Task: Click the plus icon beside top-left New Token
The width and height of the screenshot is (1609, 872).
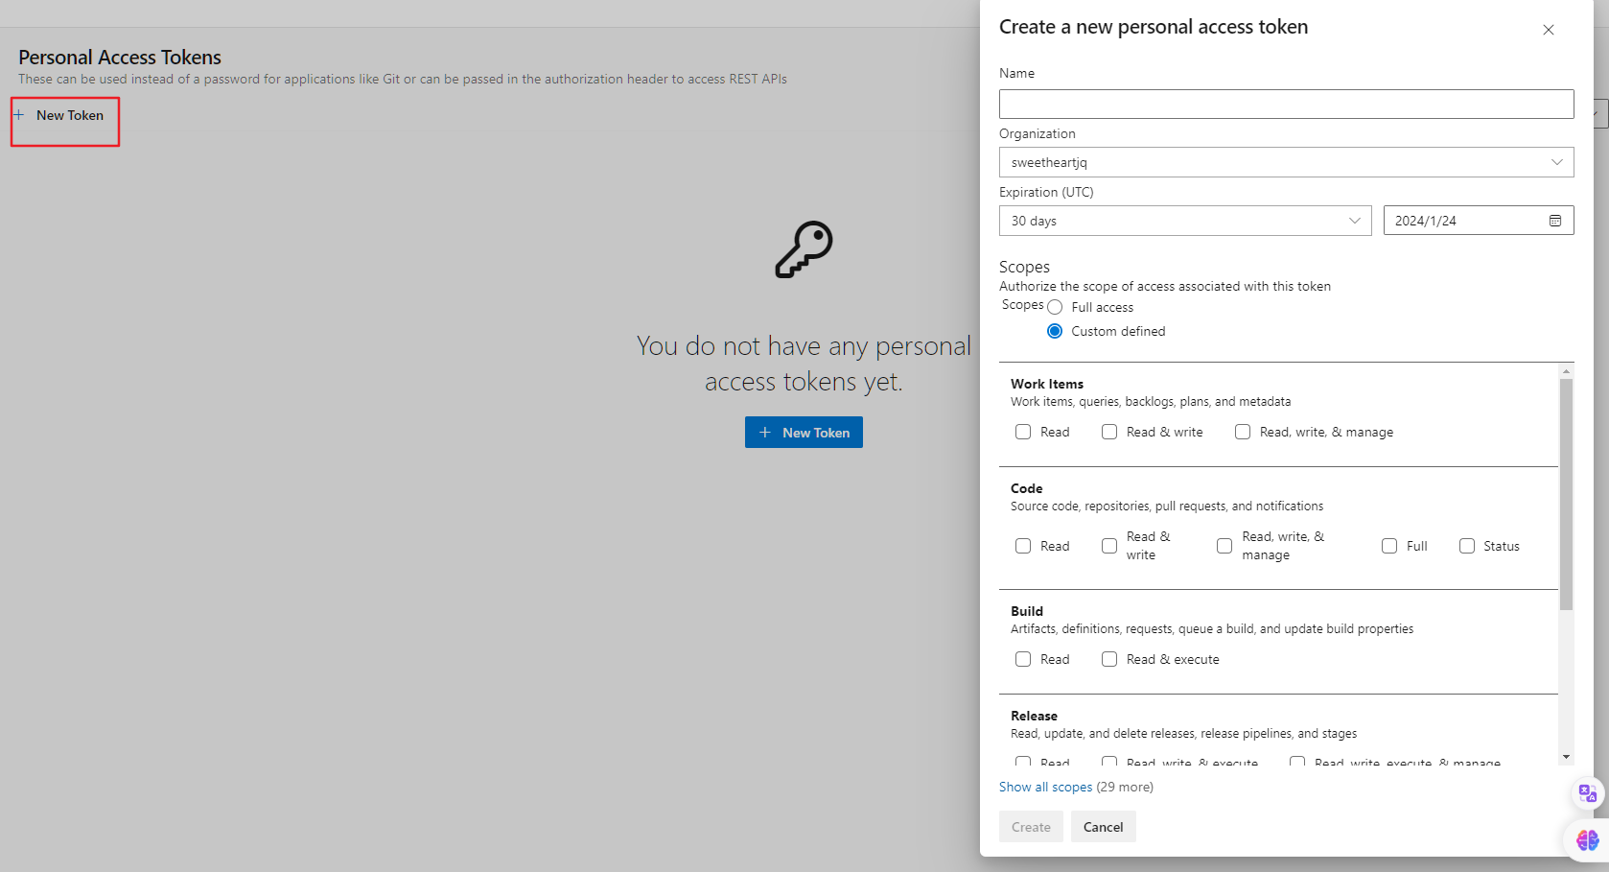Action: [19, 115]
